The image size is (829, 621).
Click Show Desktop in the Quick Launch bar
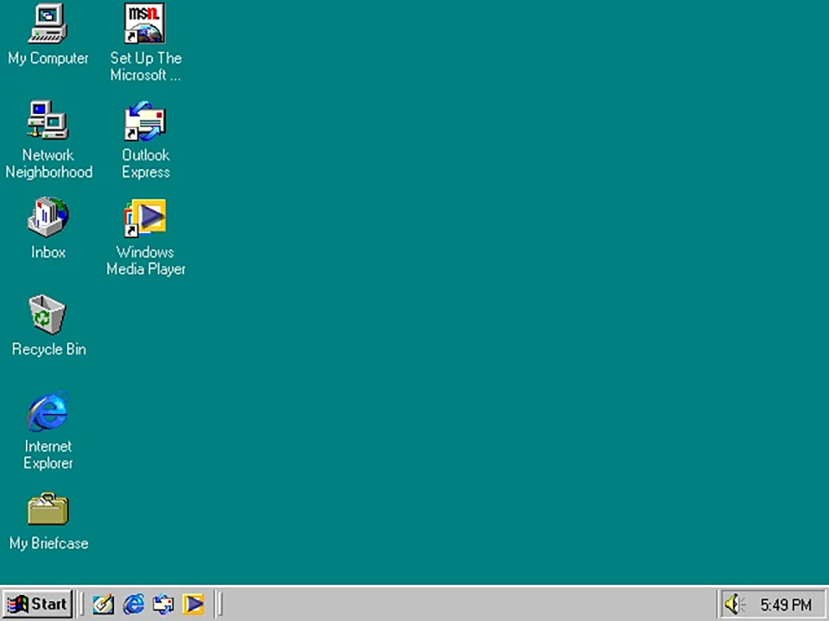coord(103,604)
